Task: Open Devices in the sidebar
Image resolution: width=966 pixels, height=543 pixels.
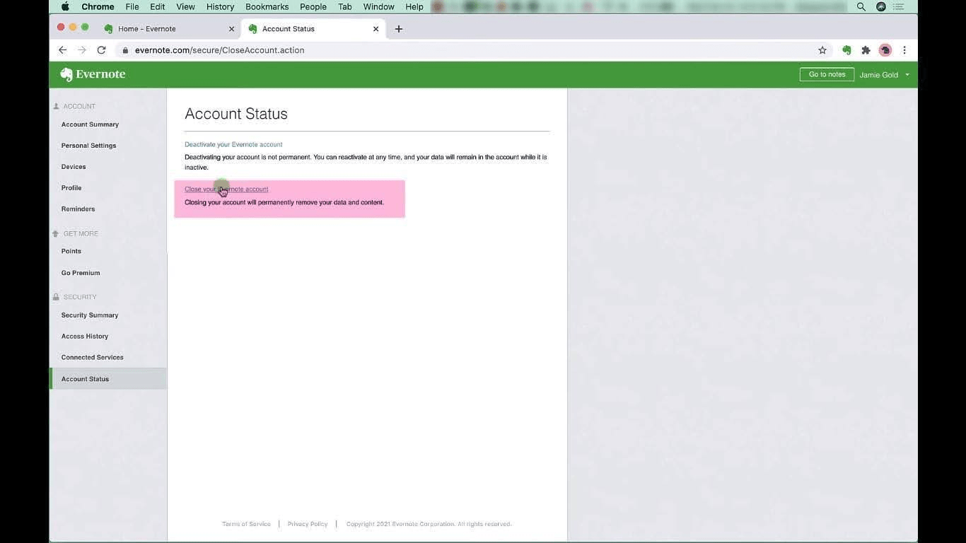Action: pos(74,167)
